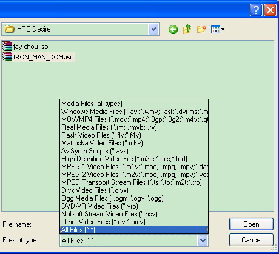Create a new folder
The image size is (279, 254).
point(201,29)
